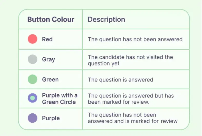
Task: Click "not been answered and is marked" description
Action: click(x=133, y=118)
